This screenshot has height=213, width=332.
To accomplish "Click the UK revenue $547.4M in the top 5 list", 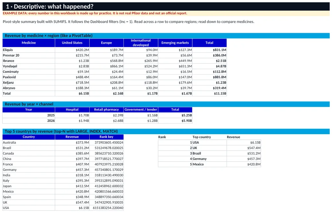I will (x=244, y=148).
